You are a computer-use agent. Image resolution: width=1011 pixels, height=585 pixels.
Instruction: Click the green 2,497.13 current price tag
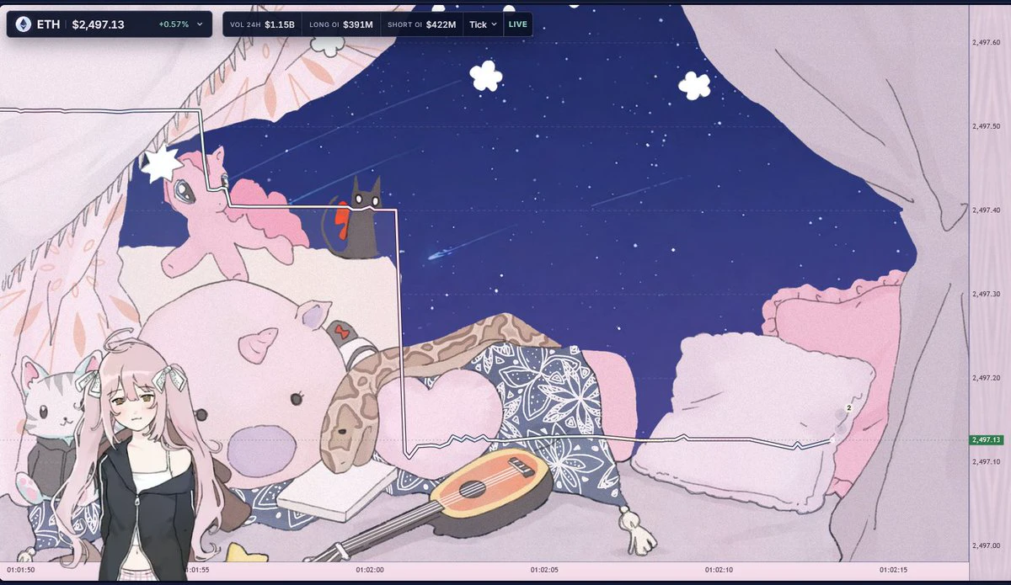click(986, 440)
